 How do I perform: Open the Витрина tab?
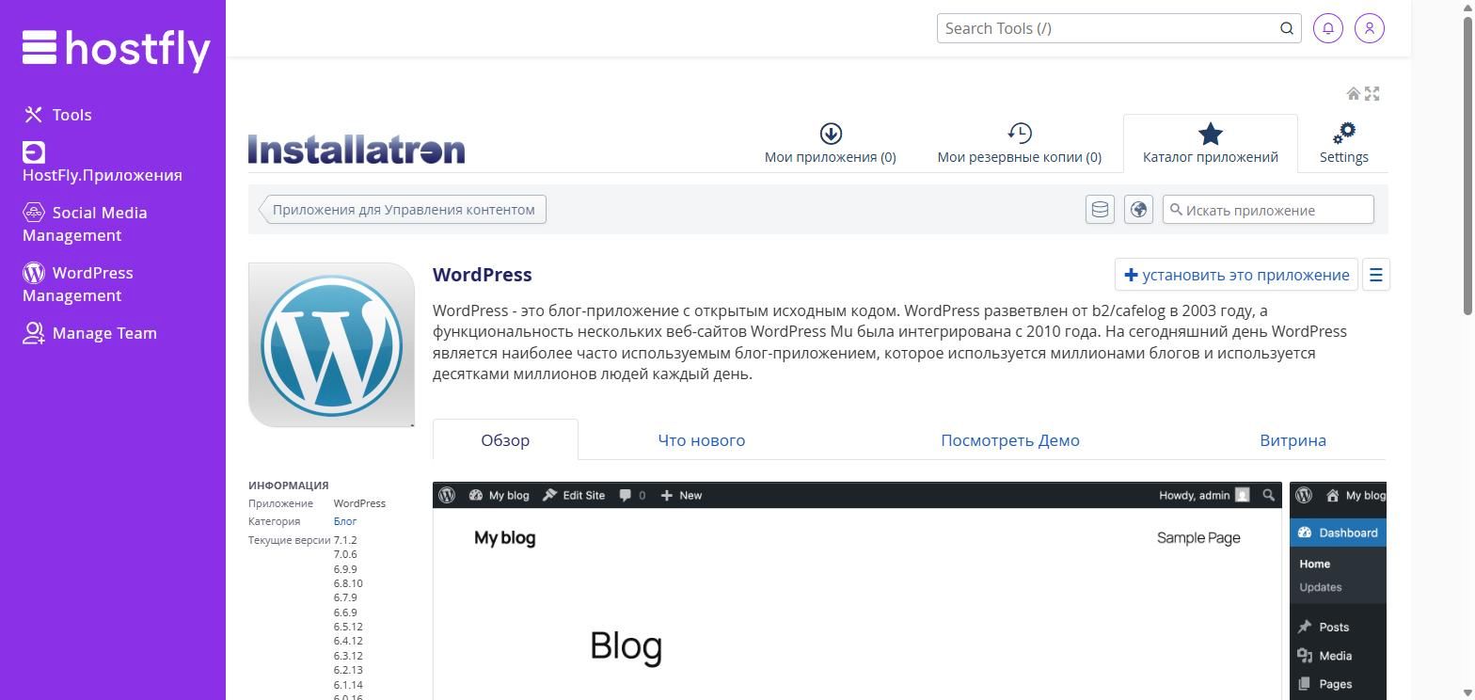coord(1293,440)
